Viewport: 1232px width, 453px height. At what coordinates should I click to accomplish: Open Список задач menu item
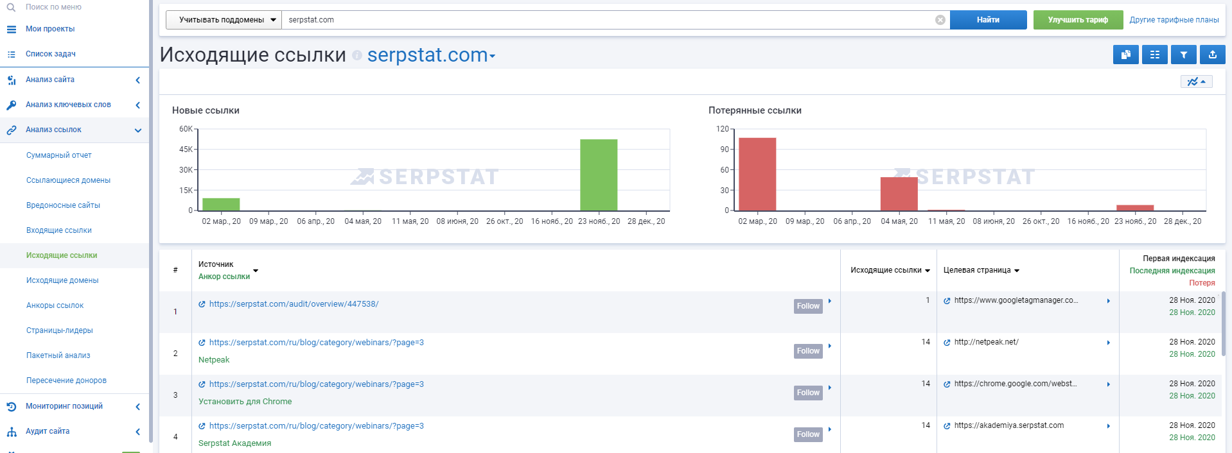click(51, 54)
